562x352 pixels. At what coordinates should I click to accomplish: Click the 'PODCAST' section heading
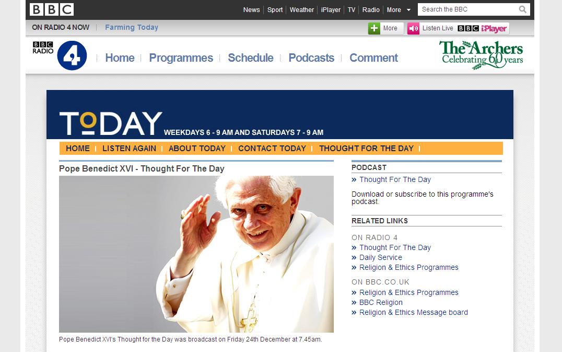(x=369, y=167)
